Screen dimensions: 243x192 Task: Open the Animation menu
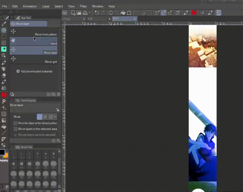(x=30, y=6)
